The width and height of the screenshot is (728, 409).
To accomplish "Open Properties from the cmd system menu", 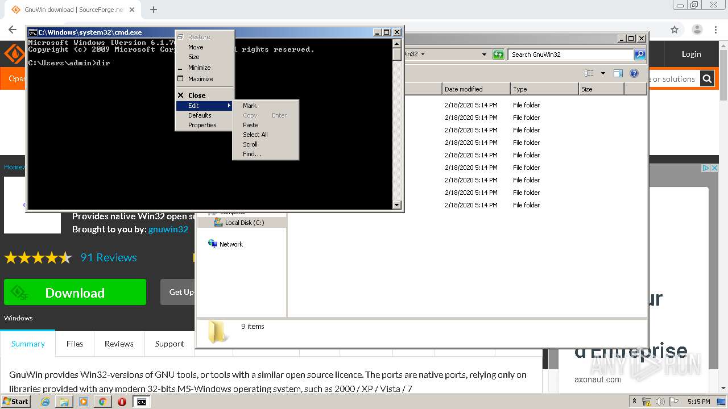I will (202, 125).
